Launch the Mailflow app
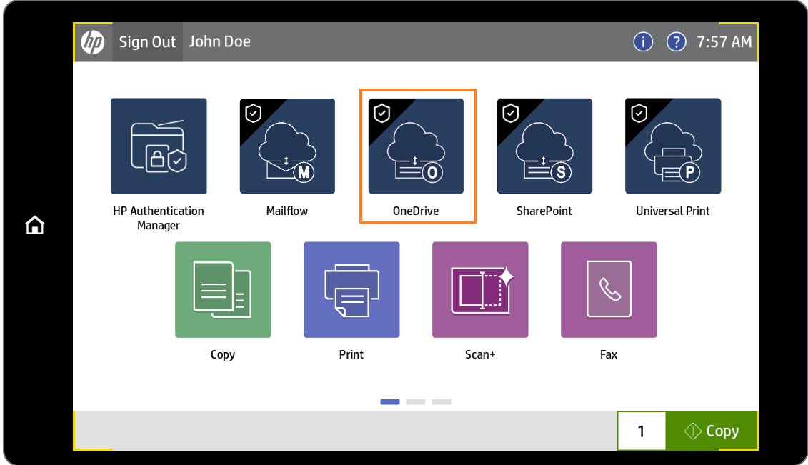The height and width of the screenshot is (465, 808). click(287, 146)
